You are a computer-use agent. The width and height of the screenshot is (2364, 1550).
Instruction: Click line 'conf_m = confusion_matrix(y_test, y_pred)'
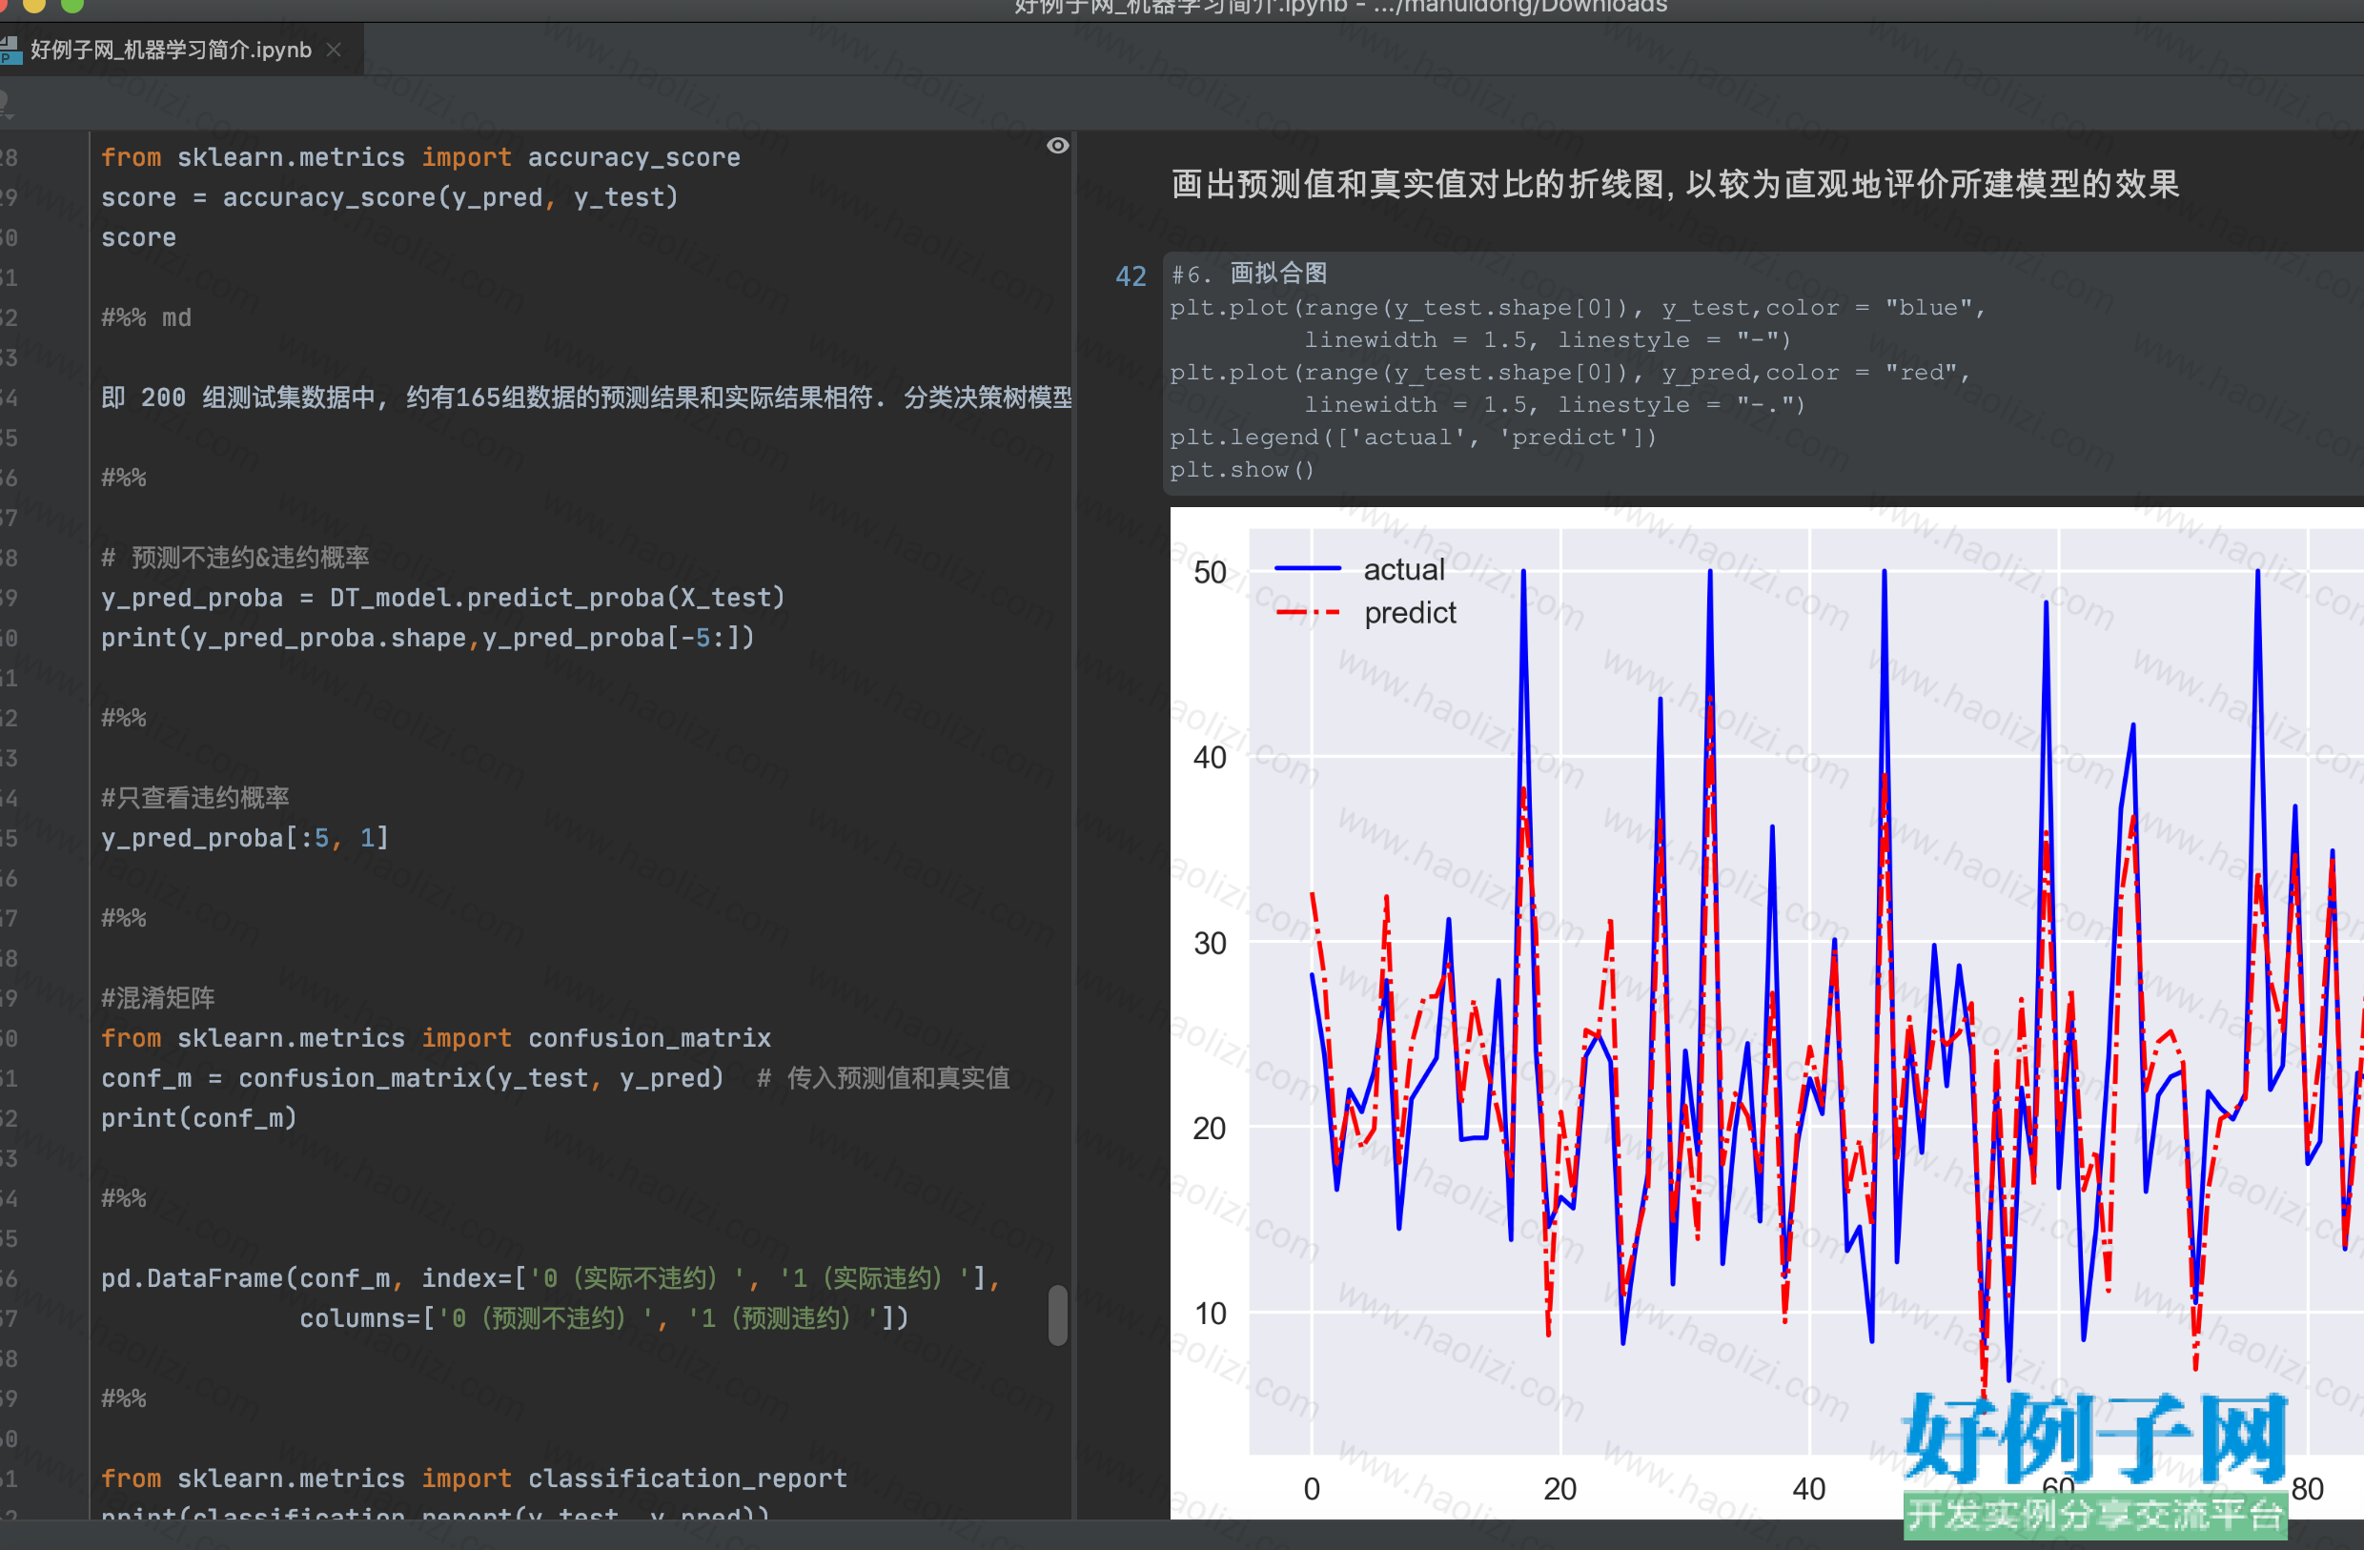(412, 1077)
